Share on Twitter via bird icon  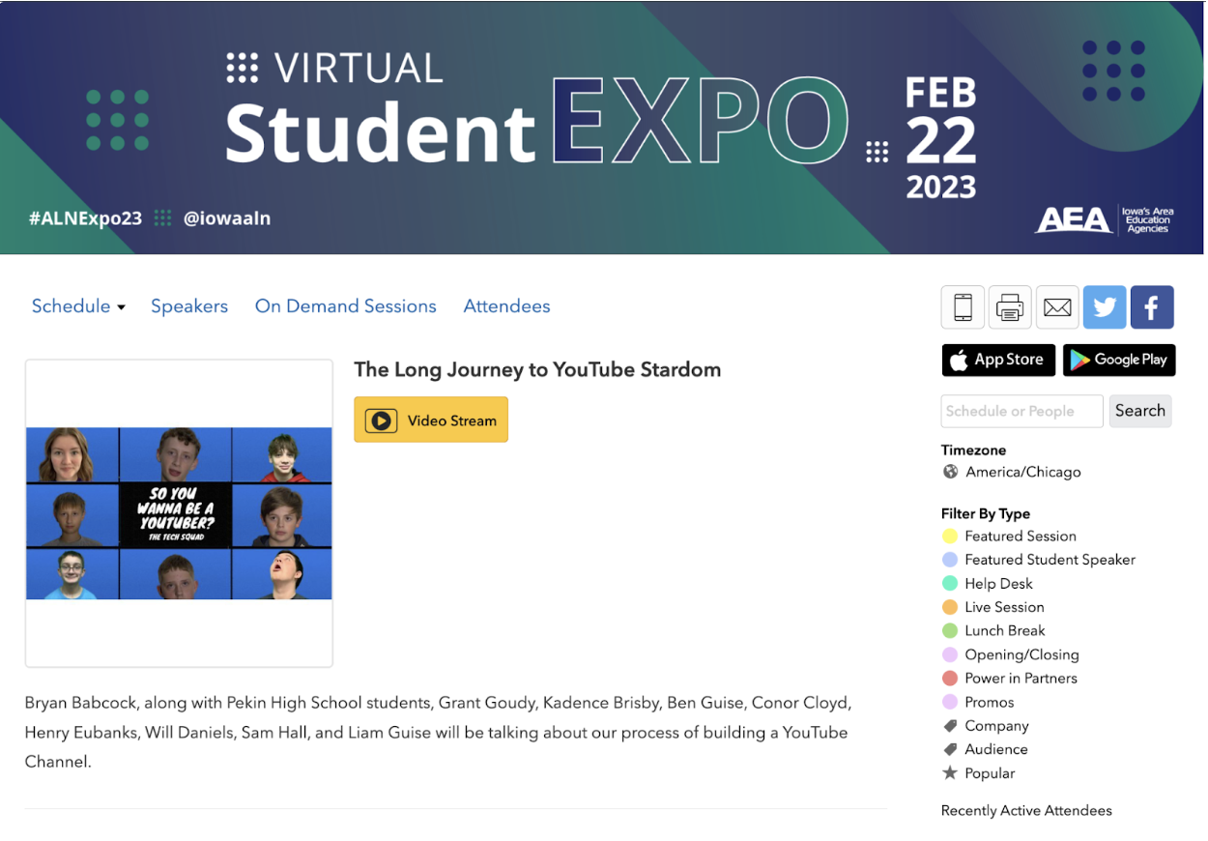[1105, 307]
